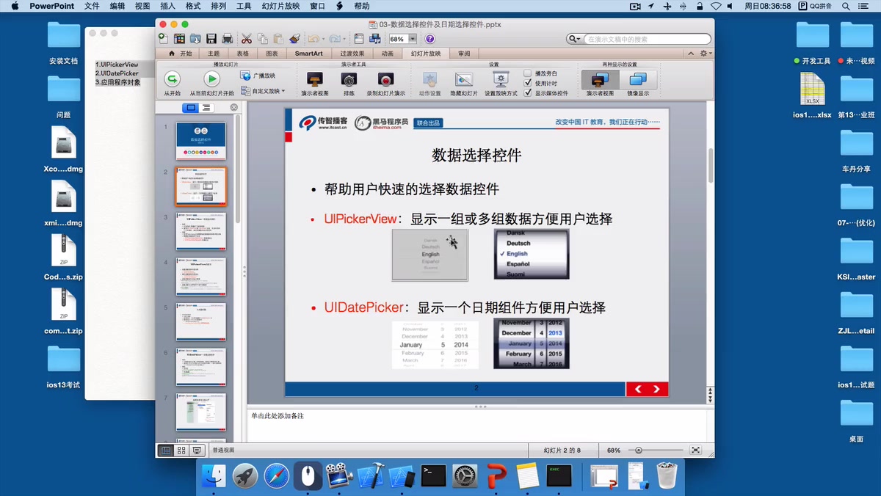The image size is (881, 496).
Task: Open the 排练 rehearsal timing tool
Action: click(x=349, y=77)
